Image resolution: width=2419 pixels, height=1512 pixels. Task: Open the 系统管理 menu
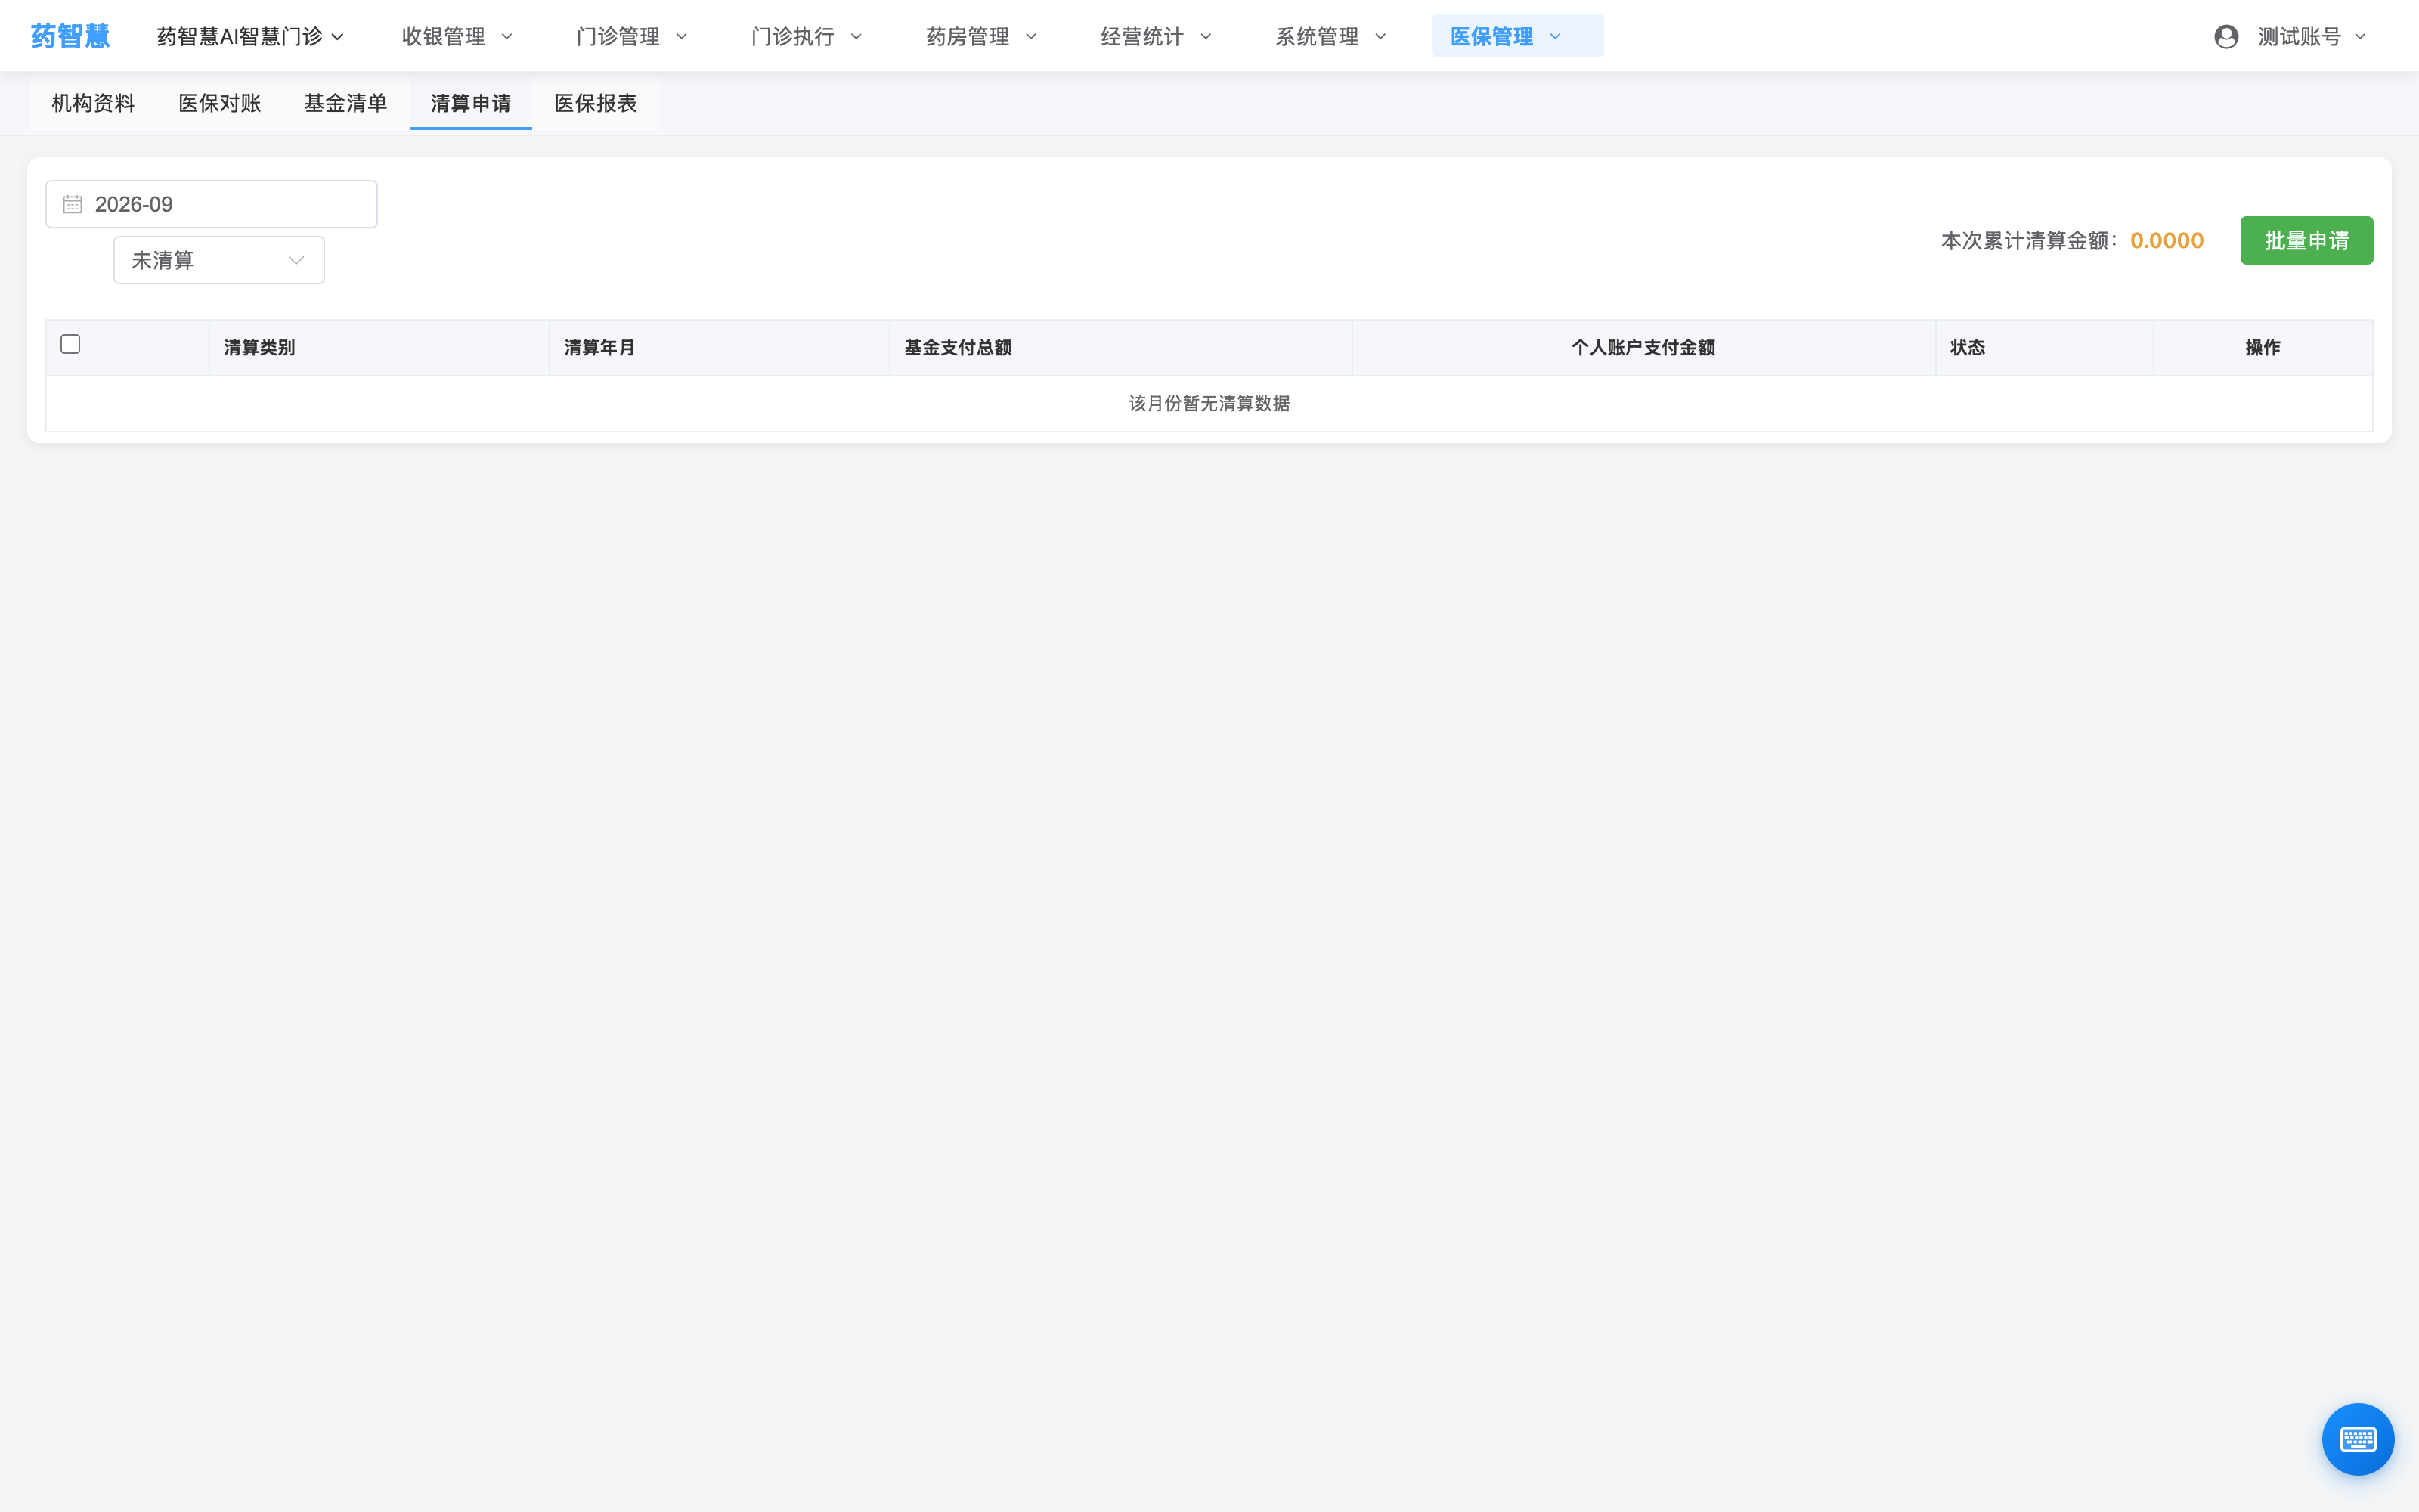(x=1330, y=37)
